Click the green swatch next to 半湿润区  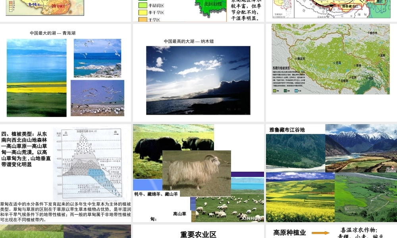point(143,5)
